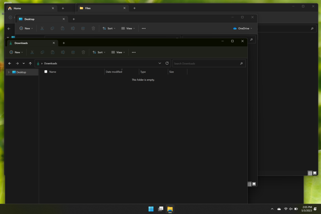Image resolution: width=321 pixels, height=214 pixels.
Task: Expand Desktop tree item in Downloads sidebar
Action: point(9,72)
